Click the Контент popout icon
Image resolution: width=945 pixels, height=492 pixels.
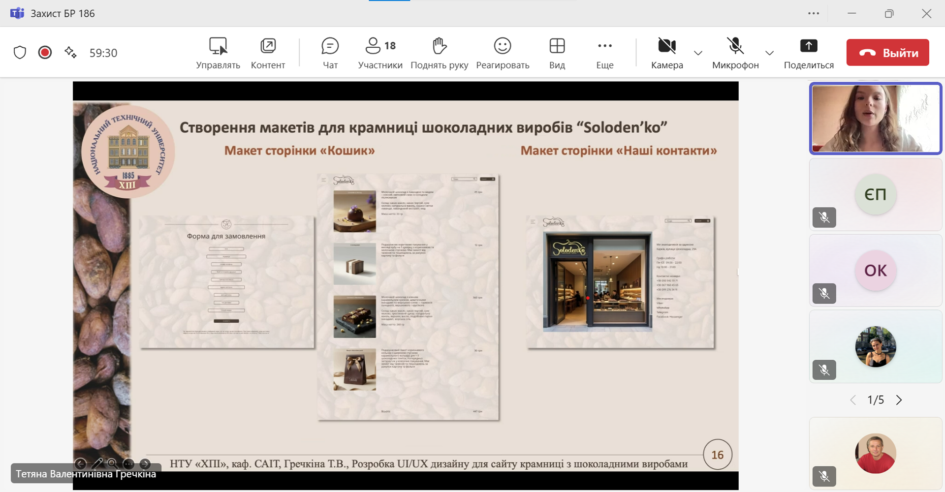point(268,46)
